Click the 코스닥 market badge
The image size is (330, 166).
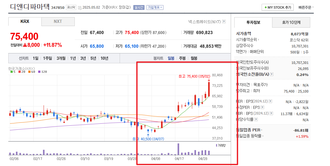[71, 7]
